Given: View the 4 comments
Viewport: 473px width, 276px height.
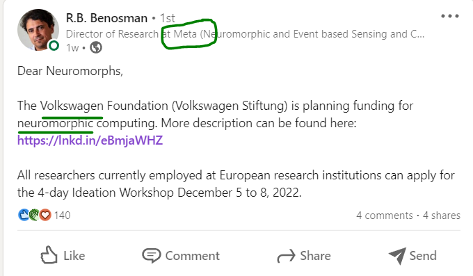Looking at the screenshot, I should point(384,216).
